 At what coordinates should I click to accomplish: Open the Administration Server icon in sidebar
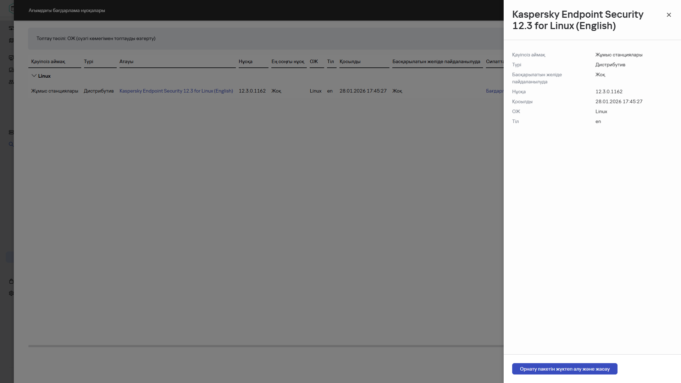pyautogui.click(x=11, y=28)
